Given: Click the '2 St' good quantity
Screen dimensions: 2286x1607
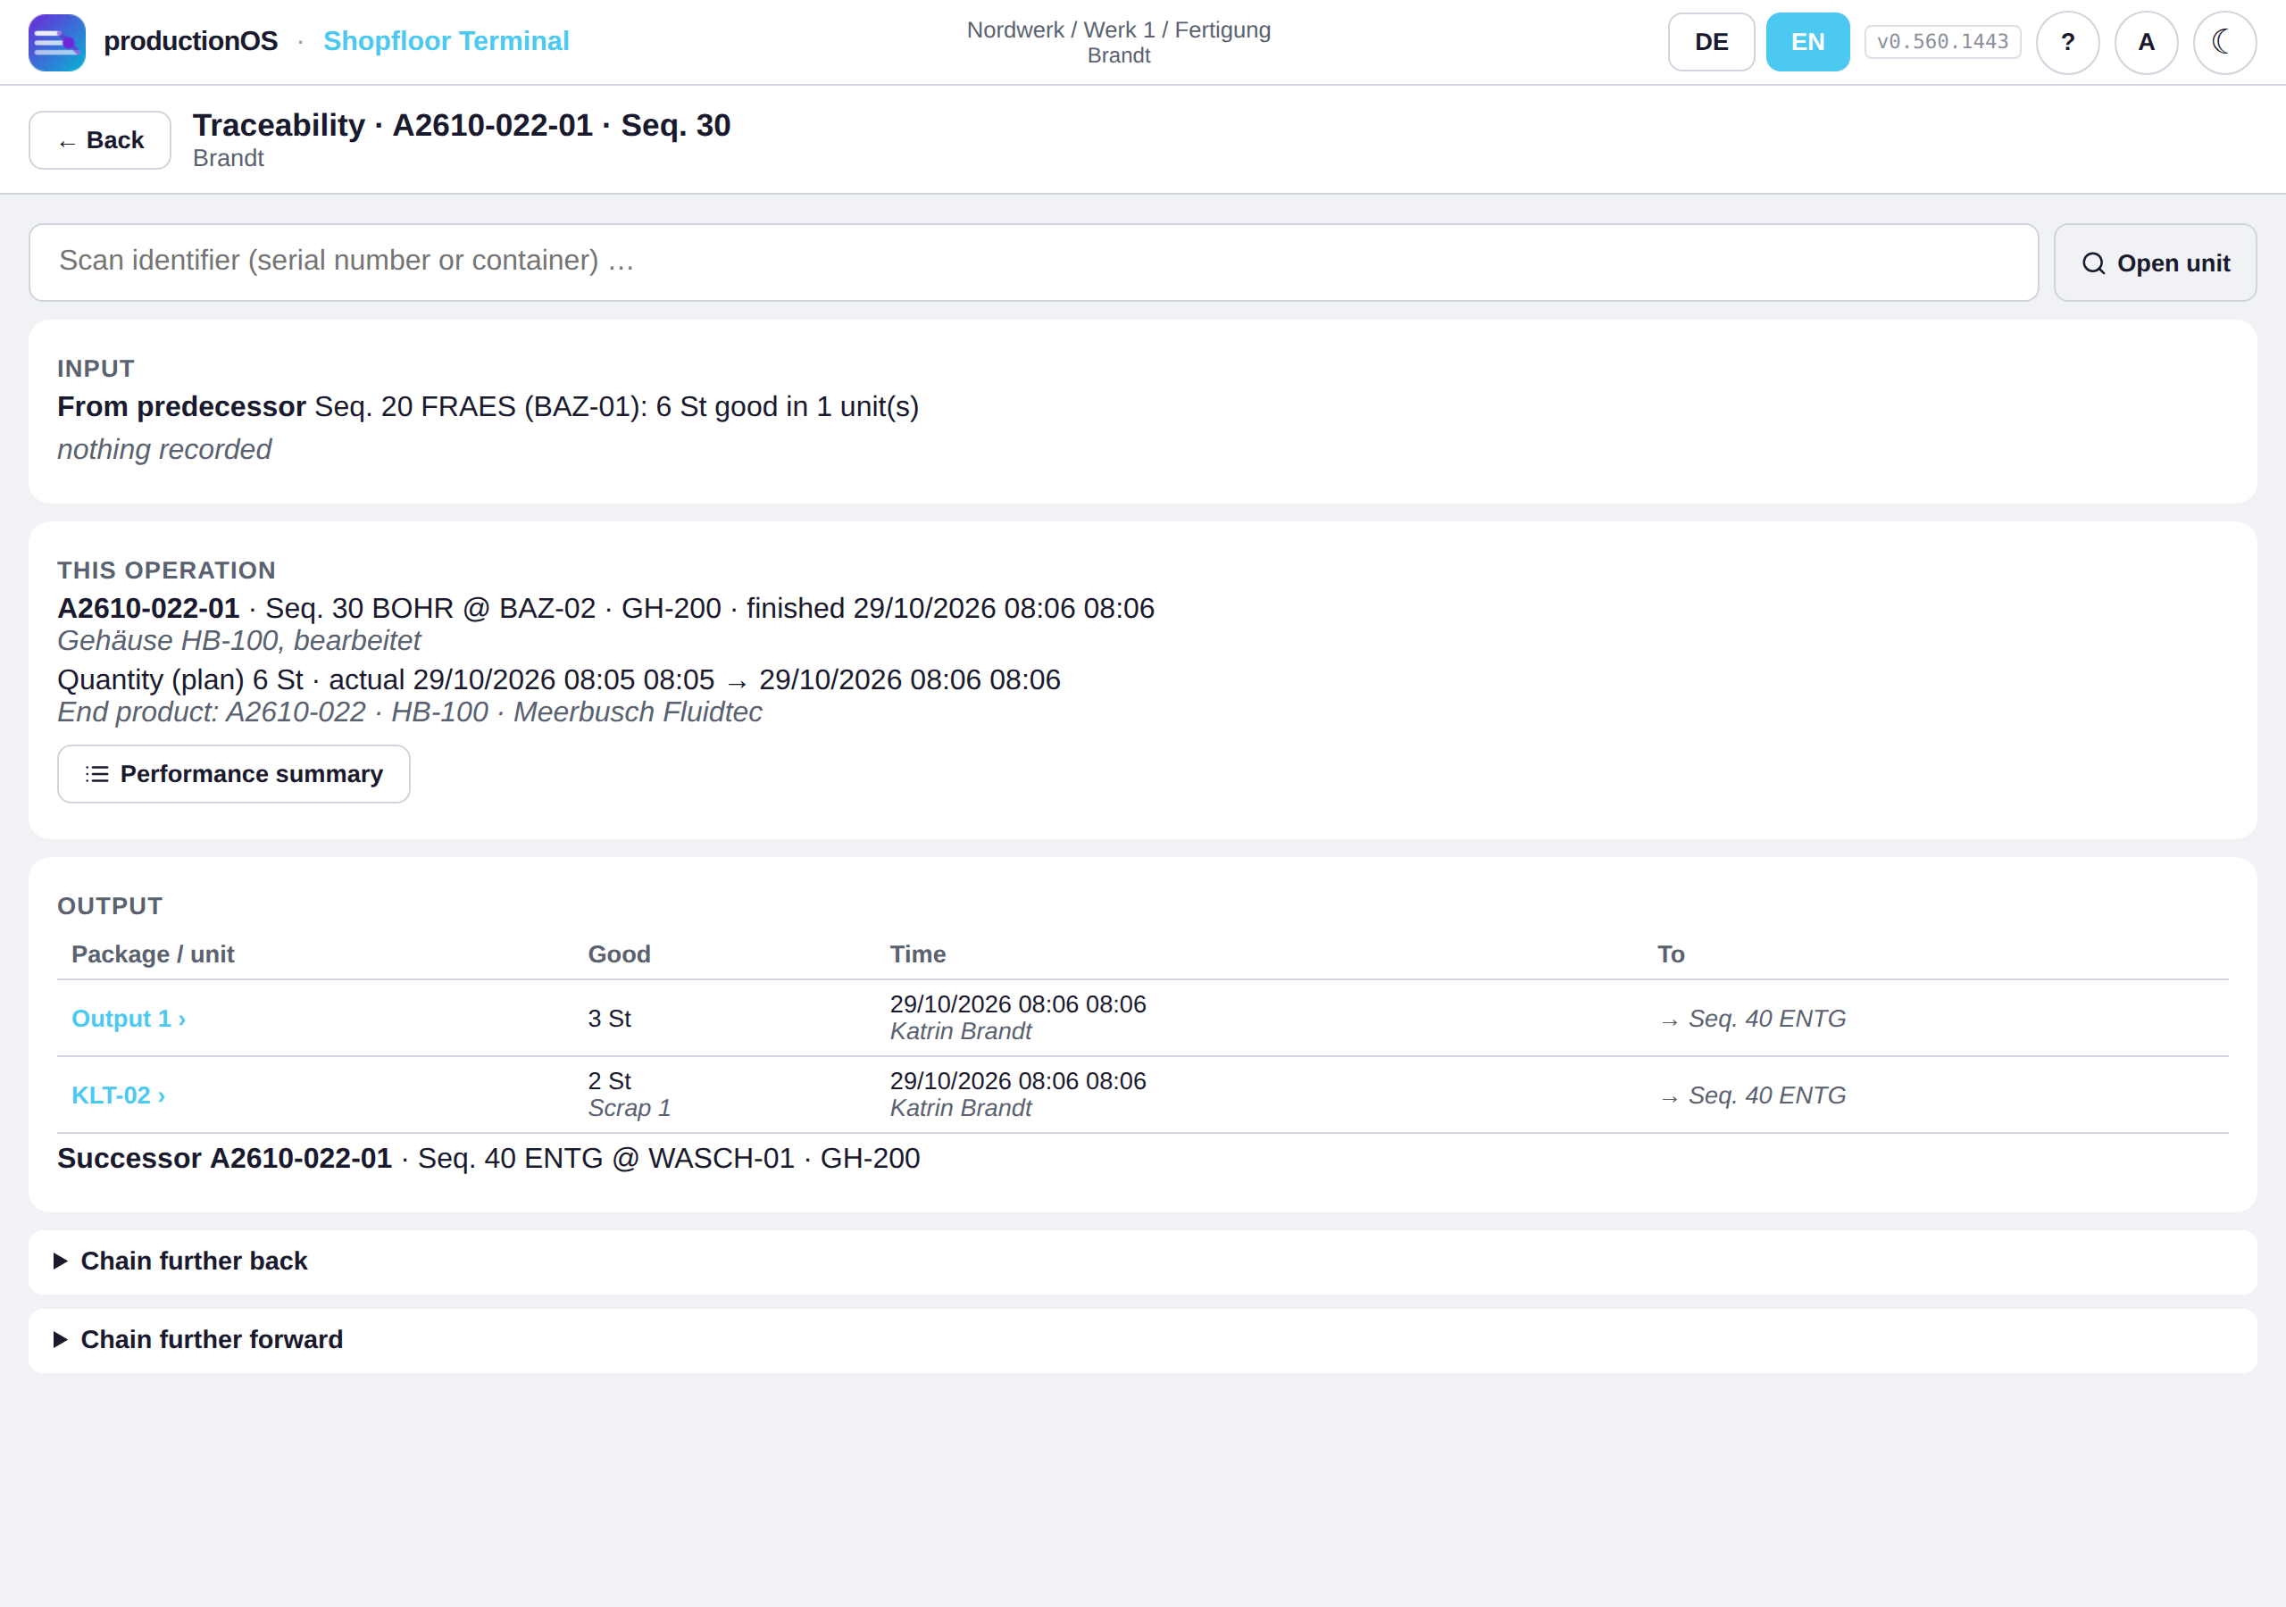Looking at the screenshot, I should tap(609, 1081).
